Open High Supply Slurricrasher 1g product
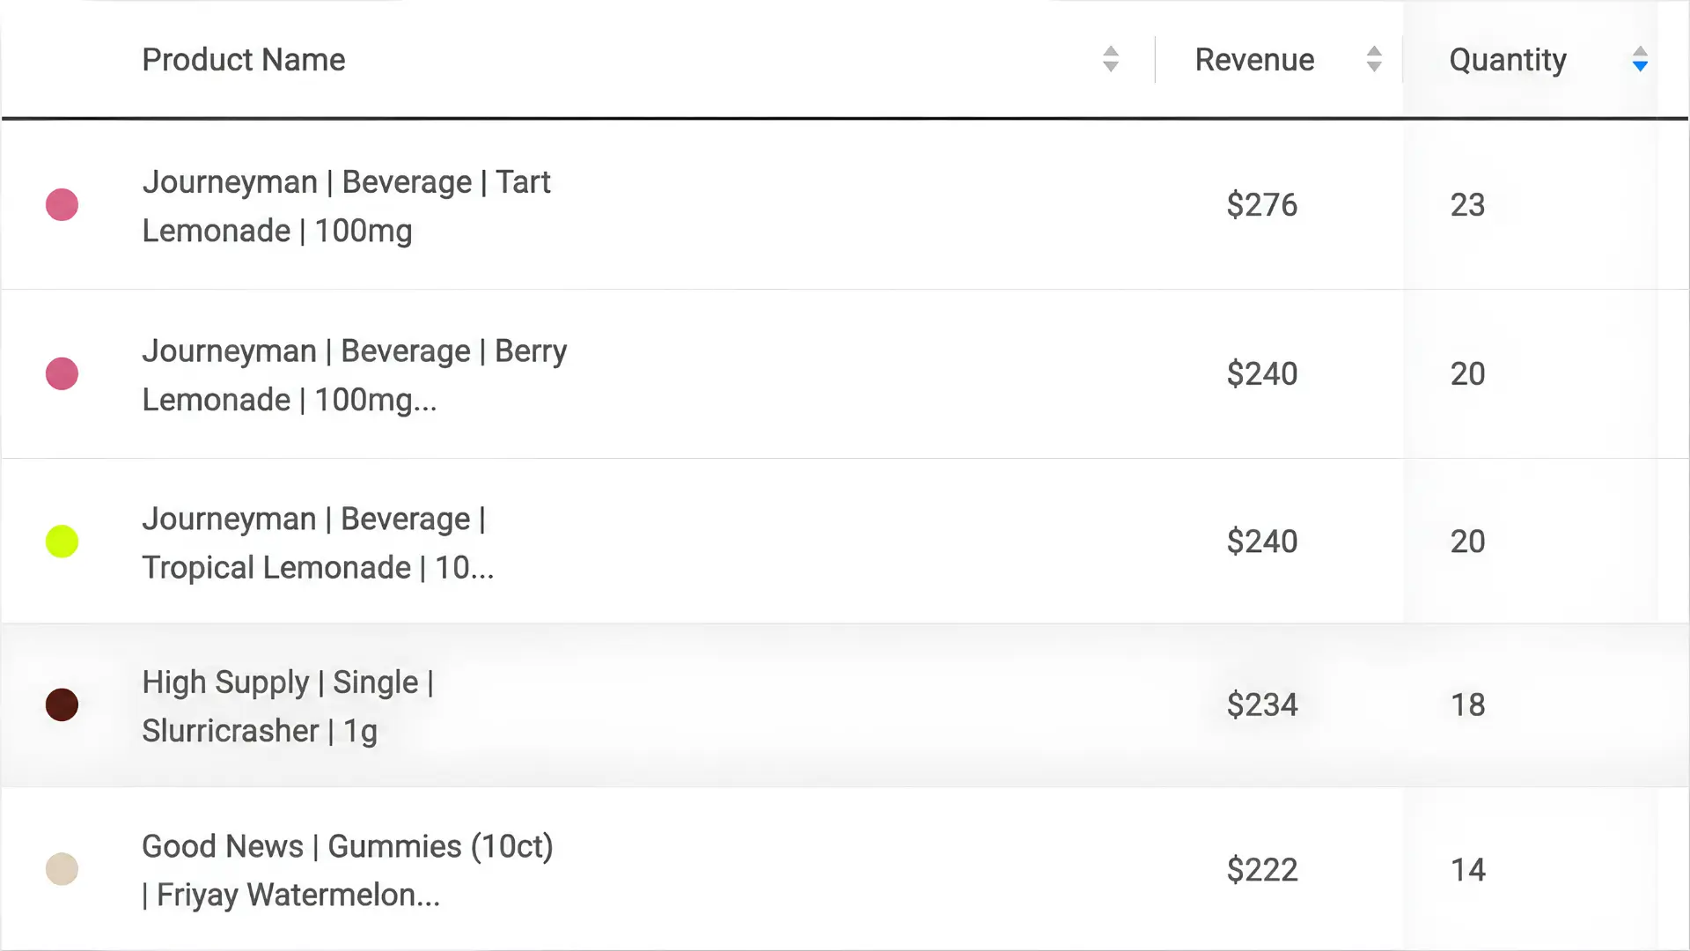1690x951 pixels. pos(288,706)
